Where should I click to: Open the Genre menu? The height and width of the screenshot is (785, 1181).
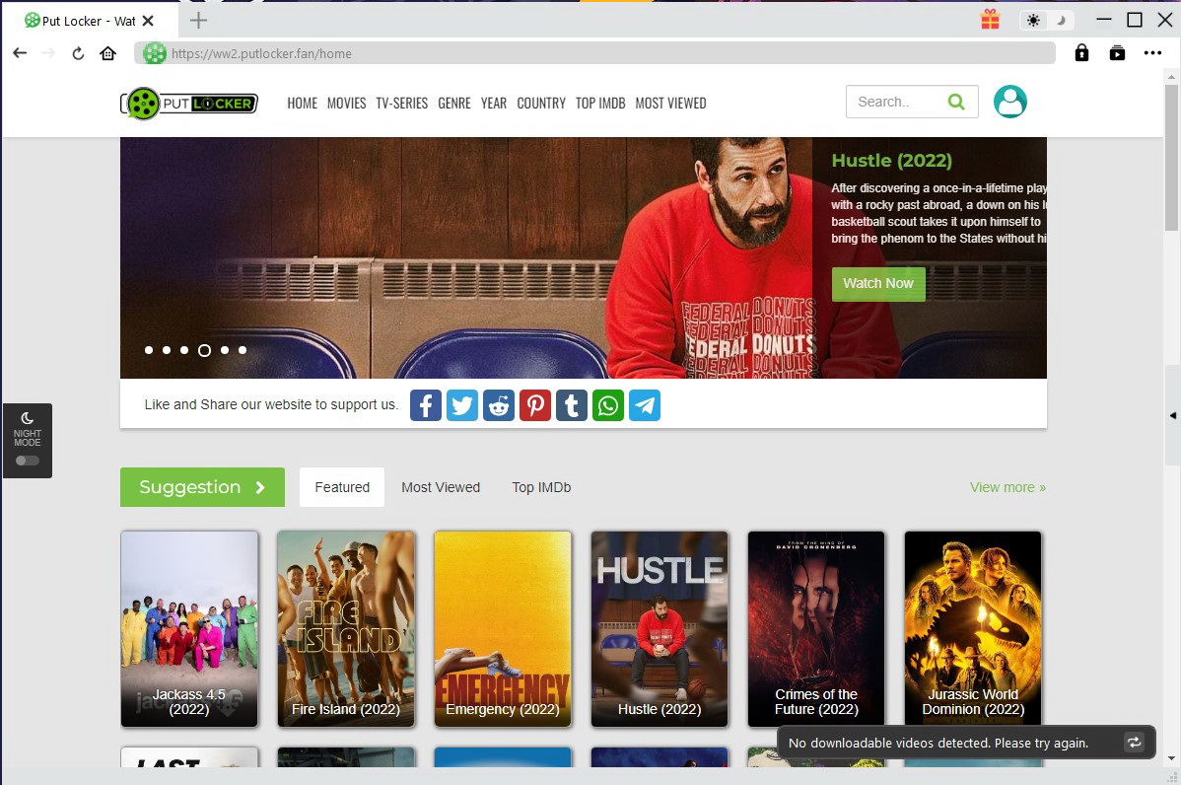coord(454,103)
